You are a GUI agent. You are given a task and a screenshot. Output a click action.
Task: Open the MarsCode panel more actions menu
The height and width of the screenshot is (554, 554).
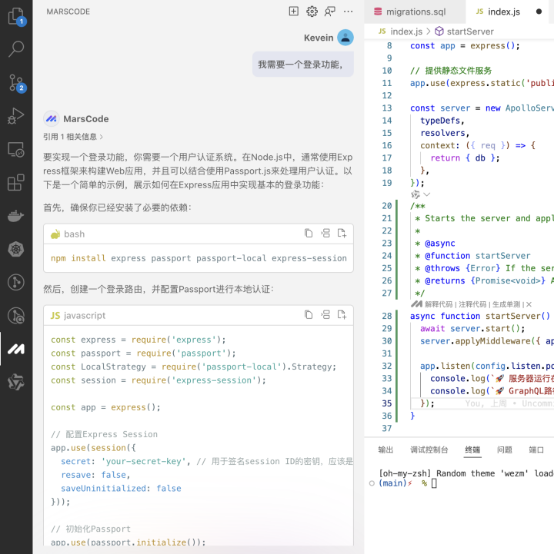[349, 12]
